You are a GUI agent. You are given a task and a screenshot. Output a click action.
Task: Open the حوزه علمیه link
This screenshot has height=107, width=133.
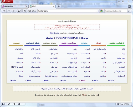121,58
